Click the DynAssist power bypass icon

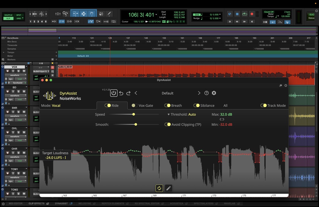(114, 93)
